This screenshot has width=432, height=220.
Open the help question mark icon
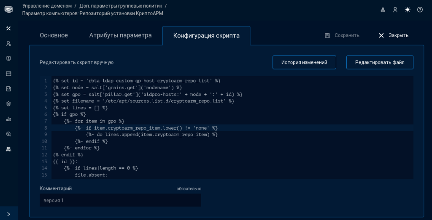[x=420, y=10]
